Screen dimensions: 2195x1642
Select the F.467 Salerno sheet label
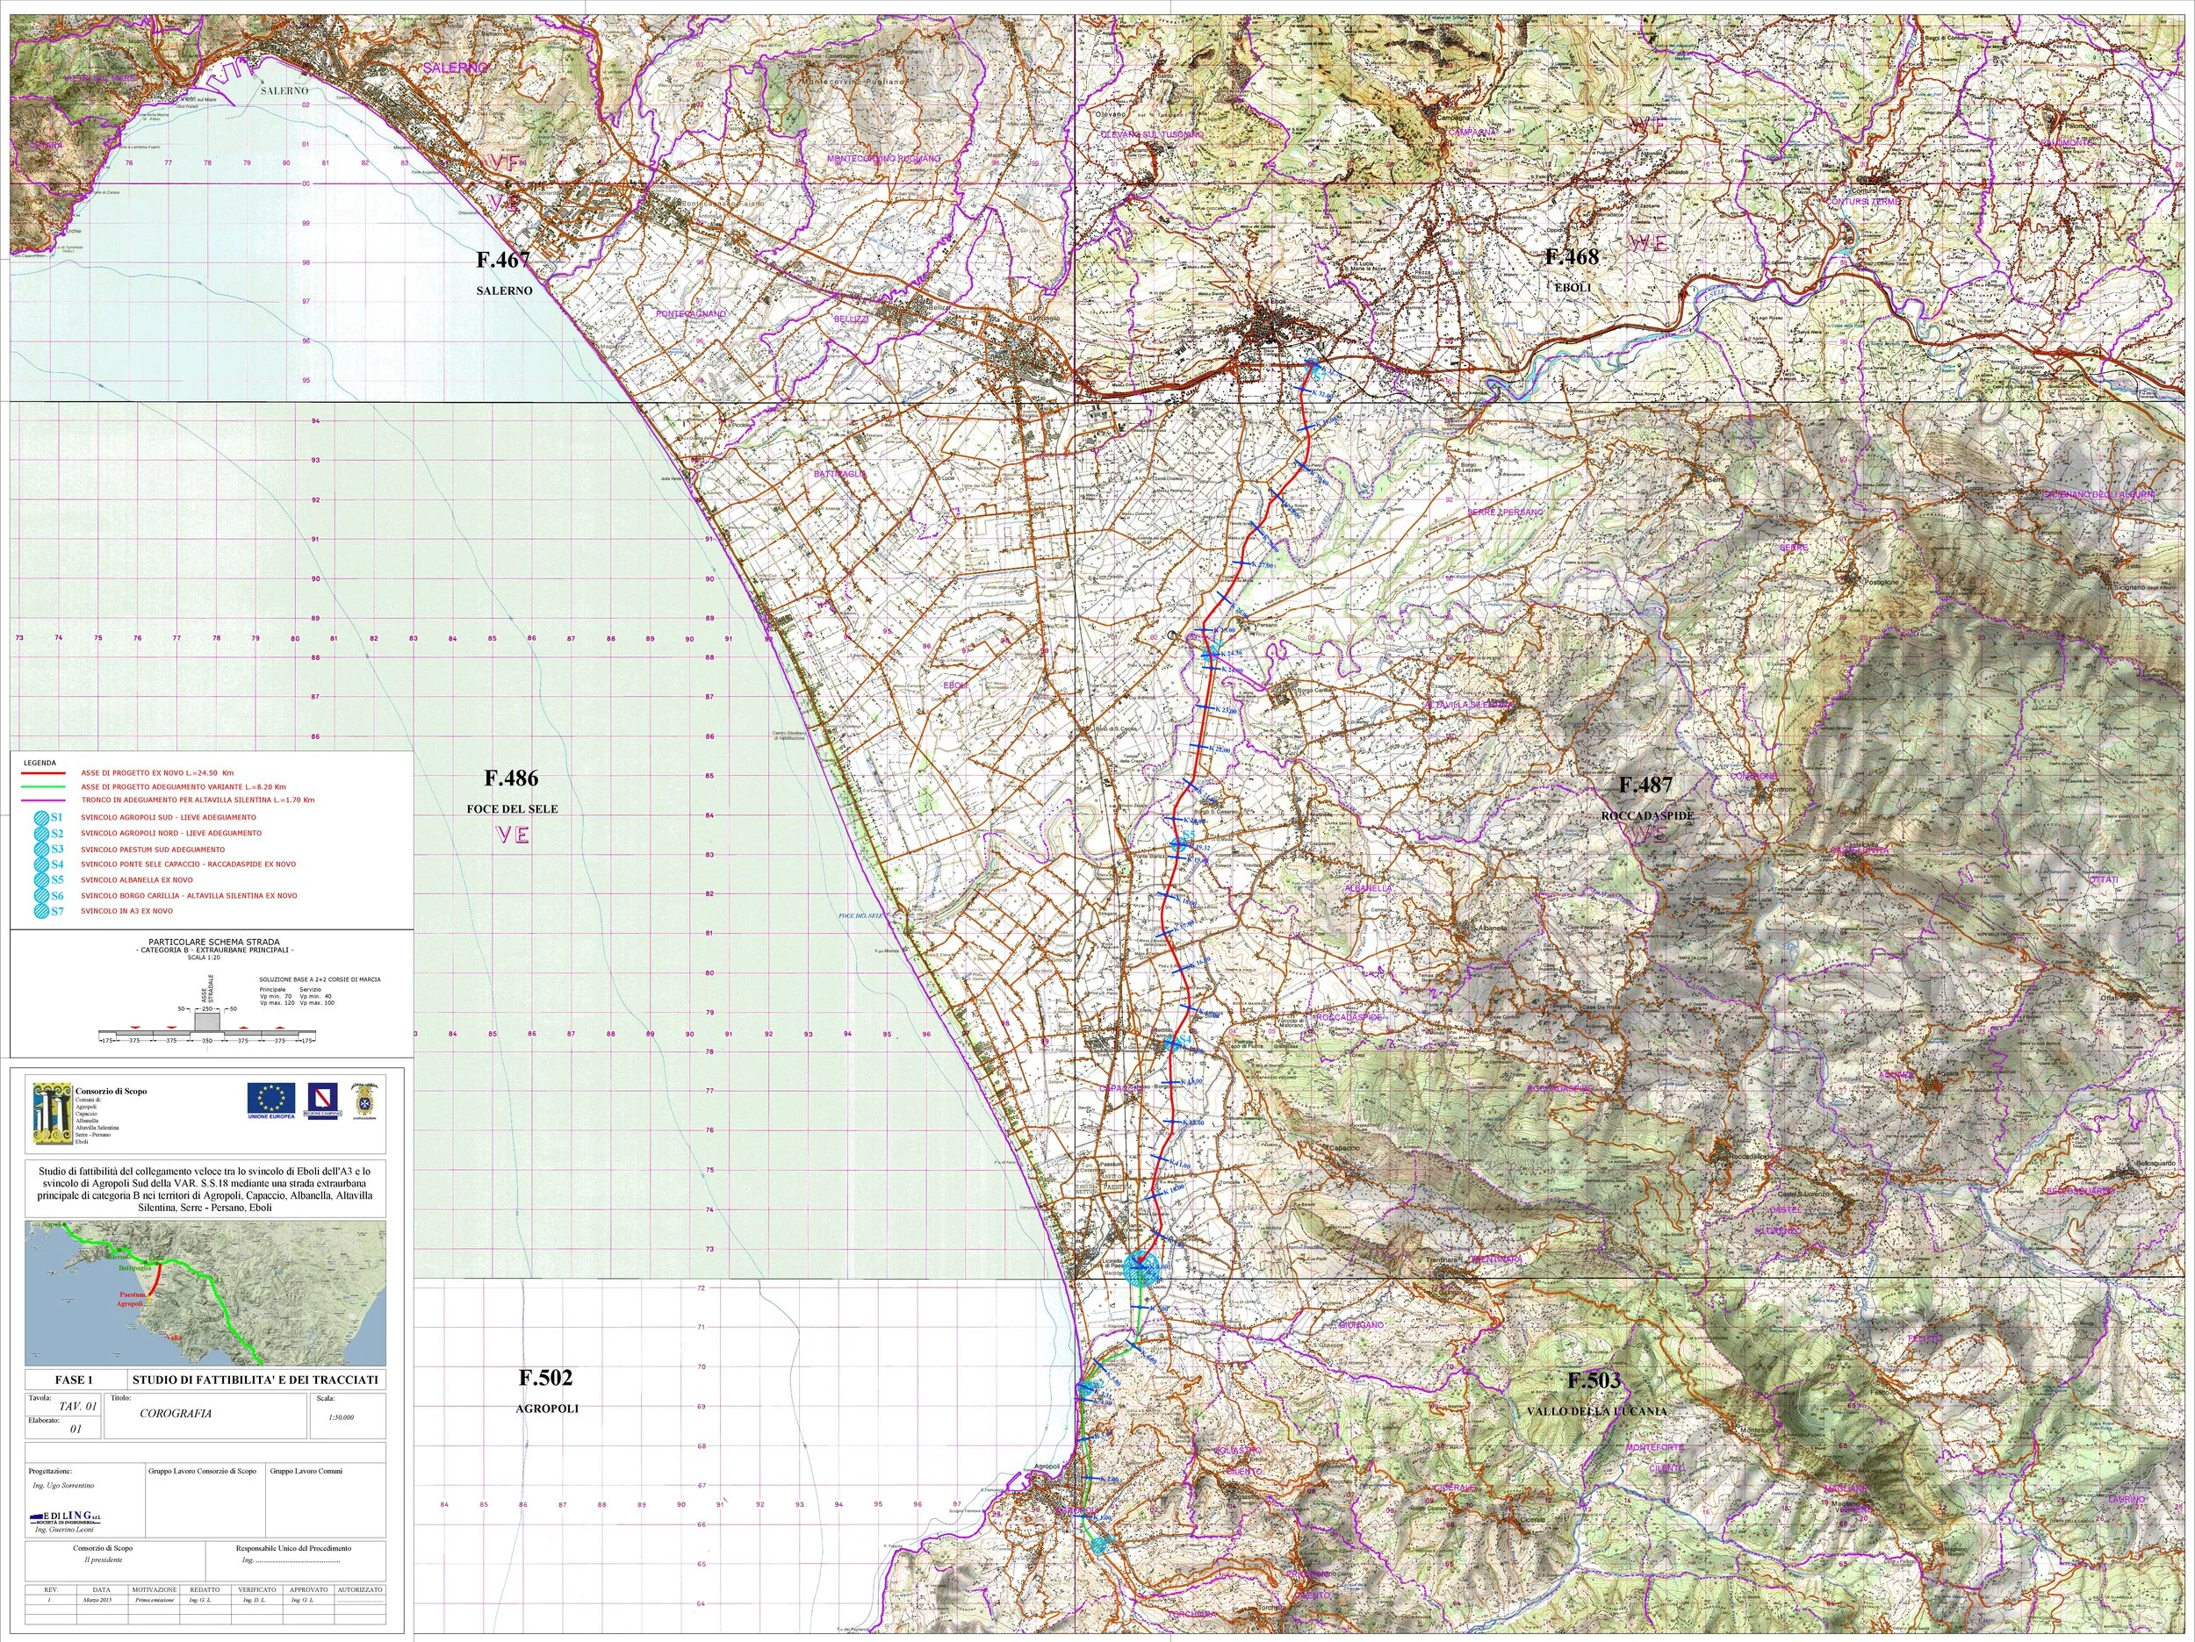(503, 260)
